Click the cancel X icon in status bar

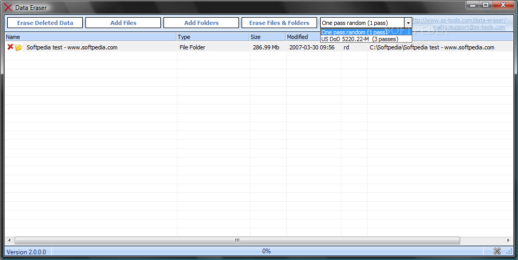[x=497, y=251]
